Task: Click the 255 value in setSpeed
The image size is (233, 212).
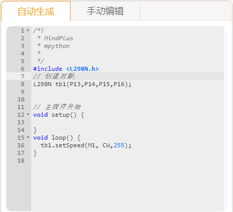Action: point(119,145)
